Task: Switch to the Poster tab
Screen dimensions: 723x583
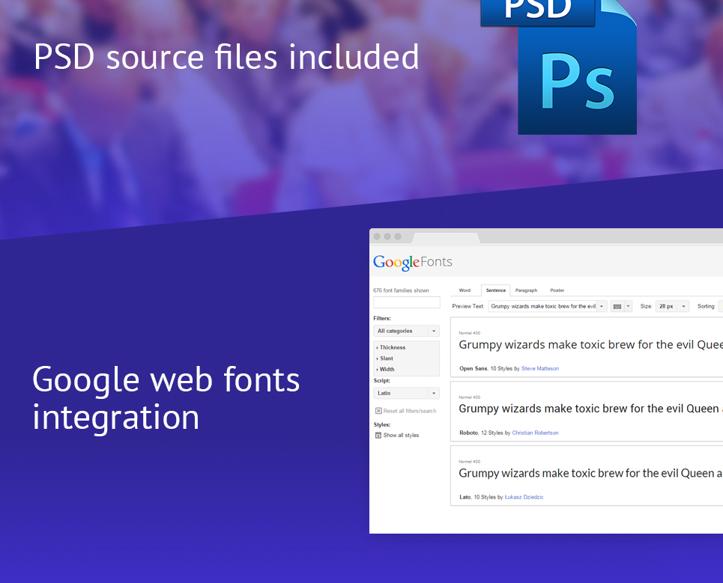Action: pos(557,290)
